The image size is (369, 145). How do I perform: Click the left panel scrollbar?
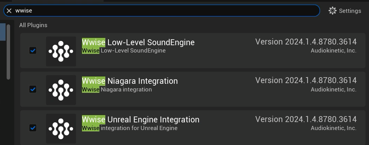point(9,52)
